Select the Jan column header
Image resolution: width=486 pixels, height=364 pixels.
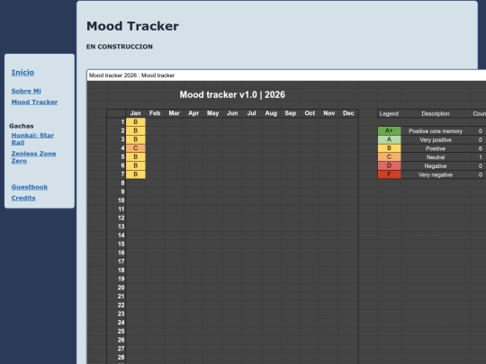(135, 113)
